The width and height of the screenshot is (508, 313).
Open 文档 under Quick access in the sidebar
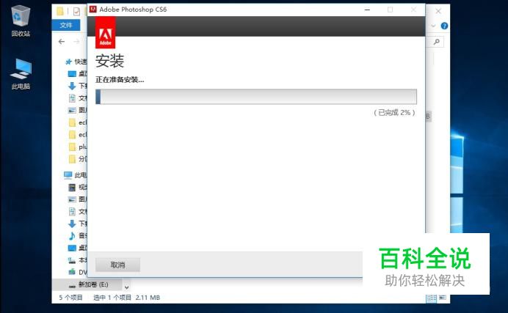77,98
